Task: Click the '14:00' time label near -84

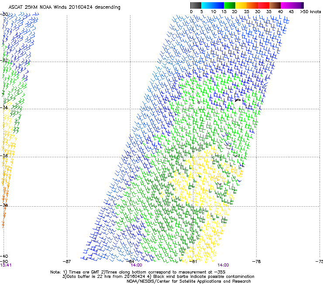Action: (x=136, y=265)
